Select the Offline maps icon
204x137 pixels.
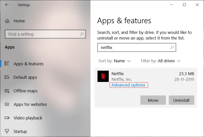tap(7, 91)
